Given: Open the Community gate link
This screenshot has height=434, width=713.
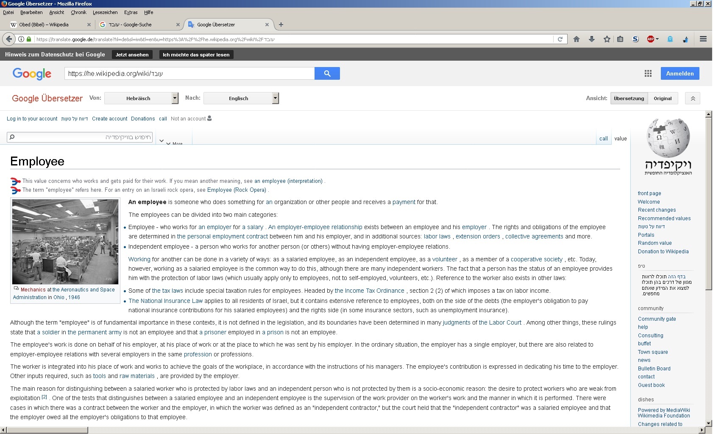Looking at the screenshot, I should pos(657,319).
